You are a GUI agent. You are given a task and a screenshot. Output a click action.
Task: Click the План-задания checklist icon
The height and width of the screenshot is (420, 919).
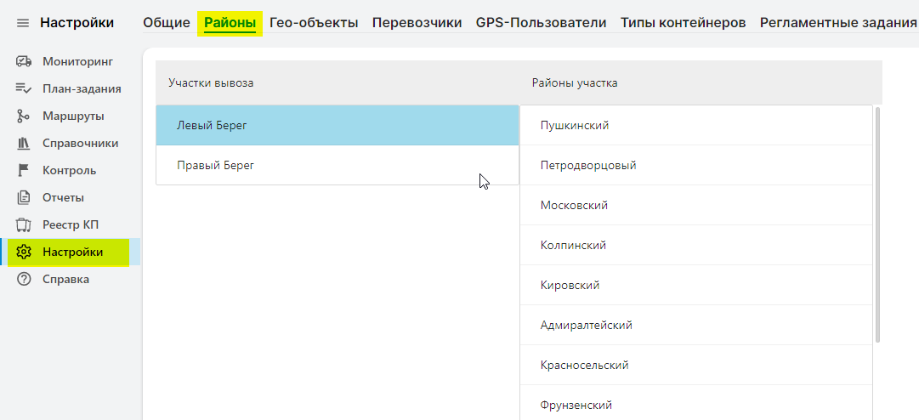pos(24,88)
